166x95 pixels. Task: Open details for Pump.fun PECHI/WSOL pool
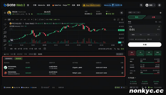click(122, 68)
